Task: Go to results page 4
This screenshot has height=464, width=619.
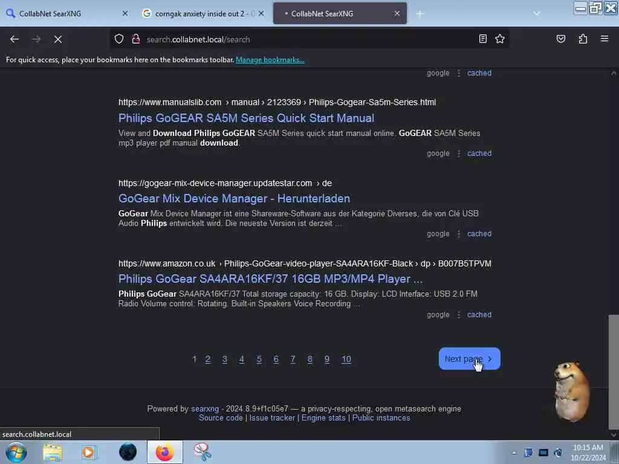Action: [242, 359]
